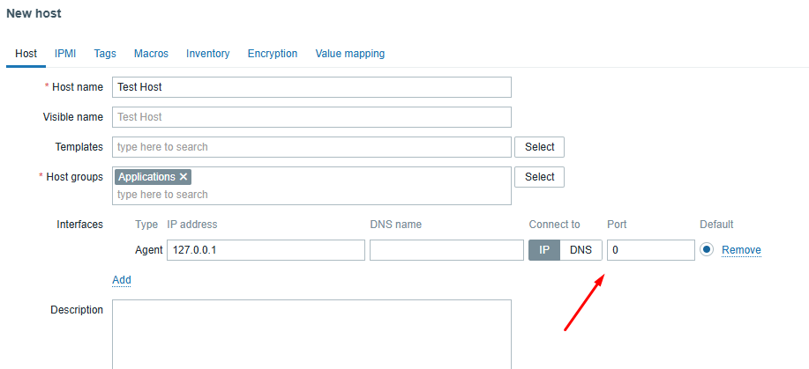Switch Connect to option to DNS
This screenshot has height=369, width=809.
click(581, 250)
